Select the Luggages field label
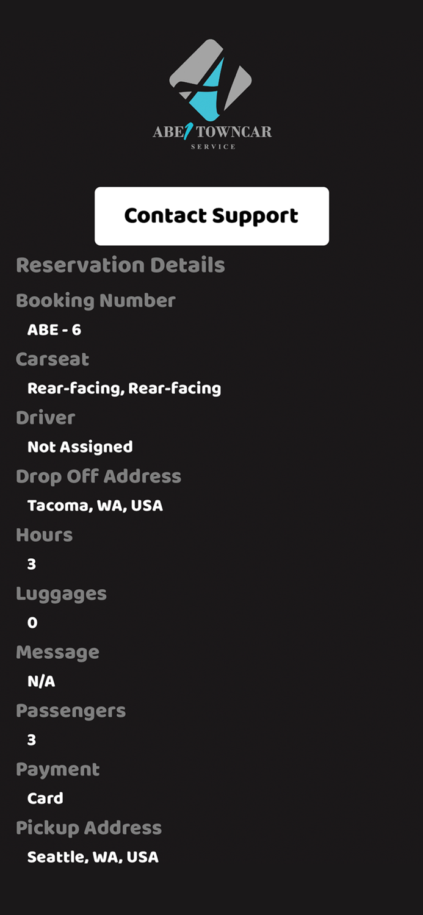Image resolution: width=423 pixels, height=915 pixels. click(61, 593)
